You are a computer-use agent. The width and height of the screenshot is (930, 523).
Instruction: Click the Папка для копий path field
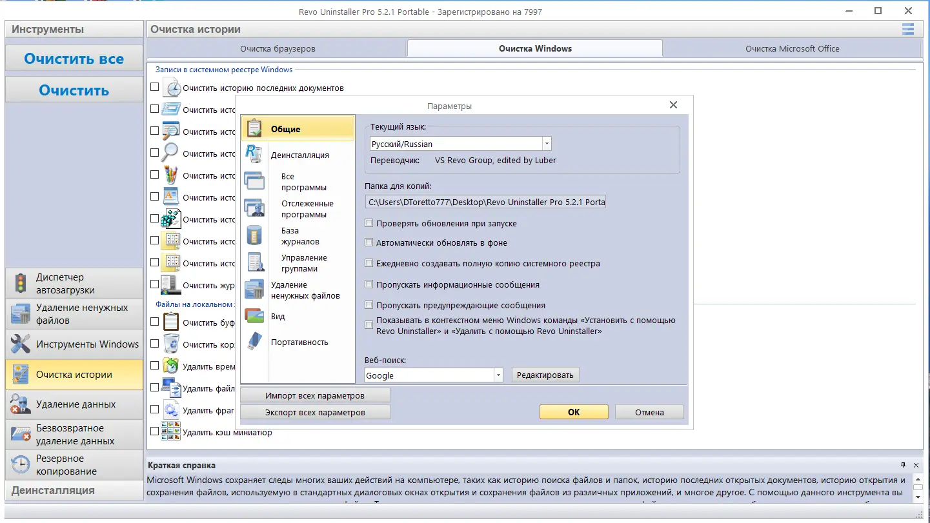click(485, 201)
